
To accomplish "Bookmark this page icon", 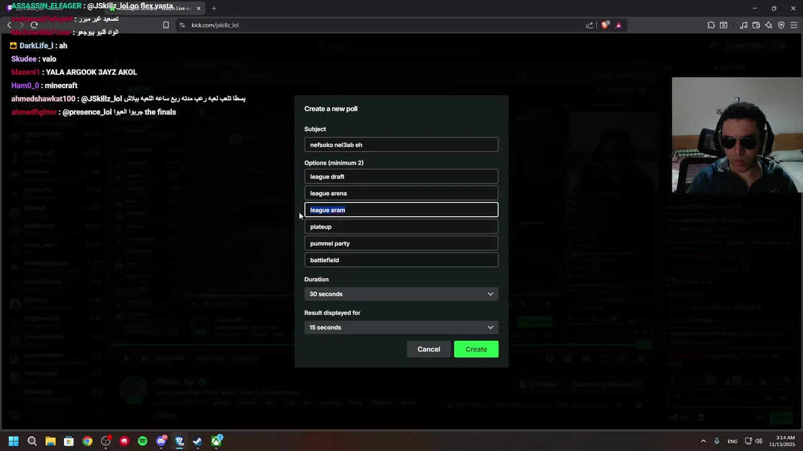I will 166,25.
